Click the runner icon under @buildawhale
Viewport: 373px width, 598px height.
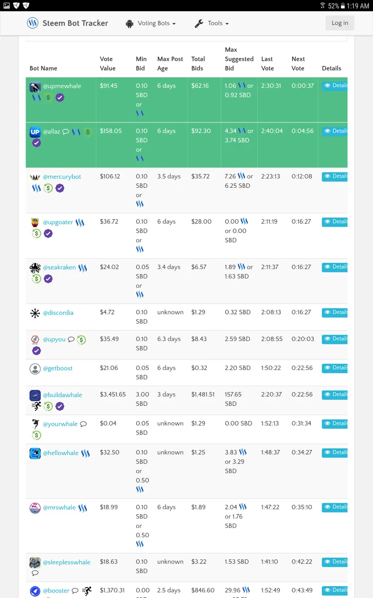tap(36, 406)
